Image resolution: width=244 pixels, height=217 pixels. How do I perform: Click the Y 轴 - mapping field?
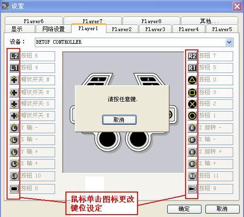click(37, 128)
